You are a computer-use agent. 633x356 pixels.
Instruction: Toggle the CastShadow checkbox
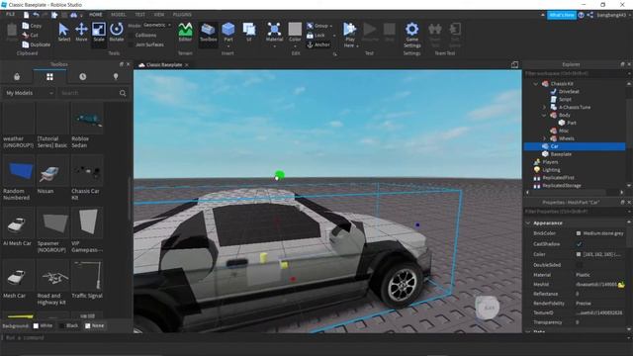(x=579, y=244)
